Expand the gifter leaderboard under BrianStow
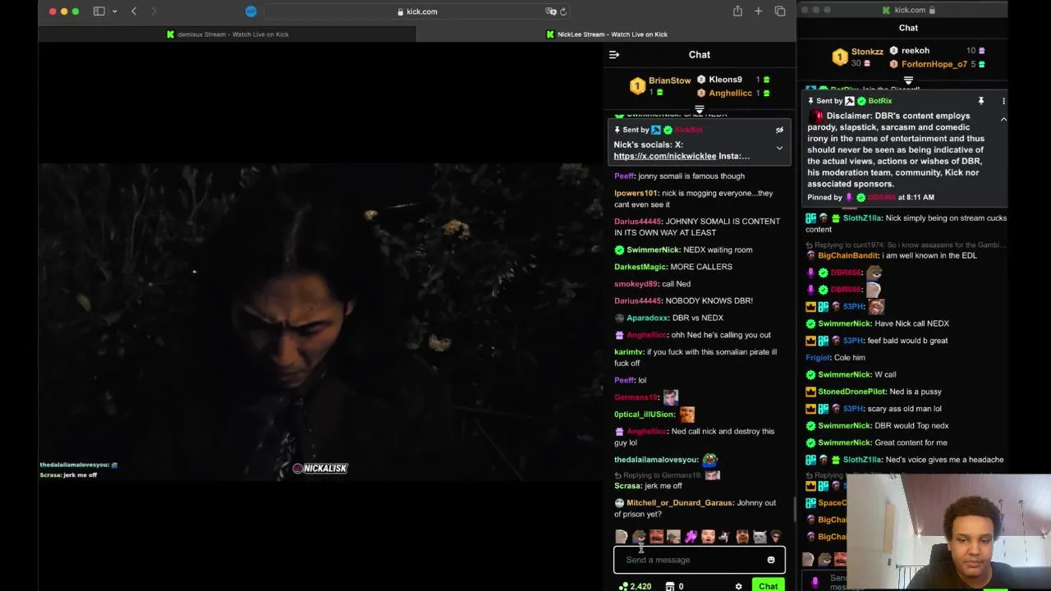This screenshot has width=1051, height=591. tap(700, 108)
